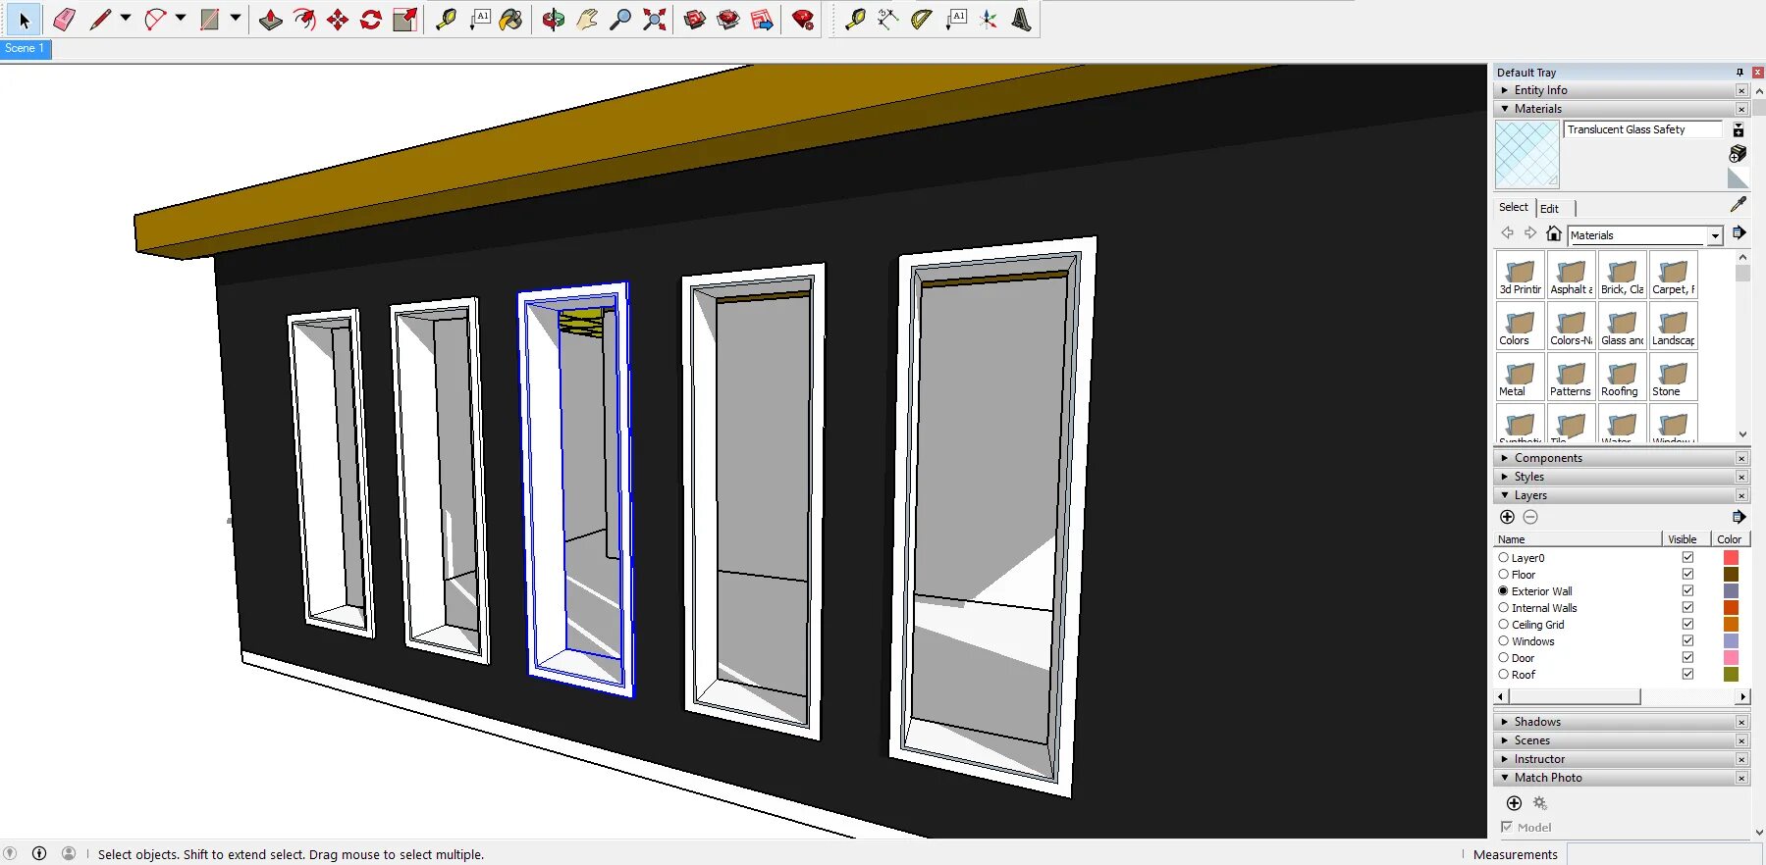Expand the Styles panel
This screenshot has height=865, width=1766.
tap(1505, 477)
